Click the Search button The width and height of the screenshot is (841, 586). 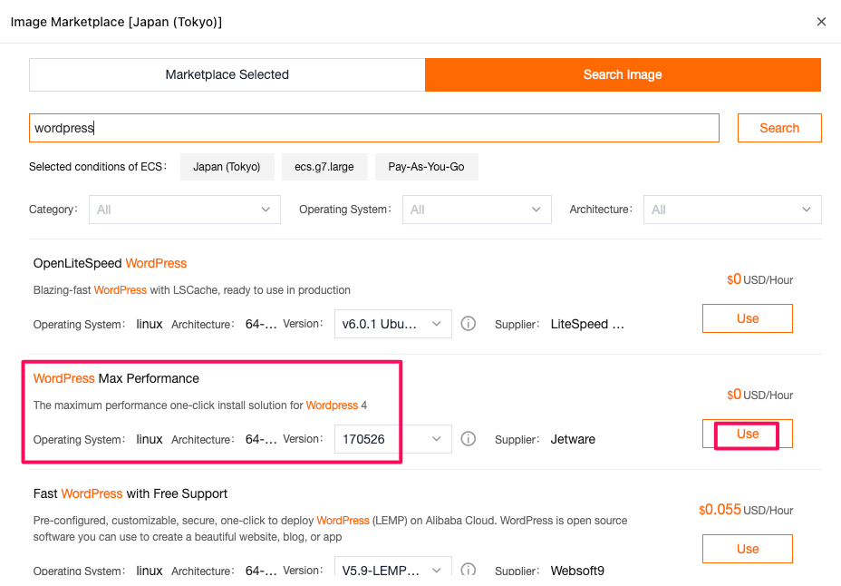779,128
